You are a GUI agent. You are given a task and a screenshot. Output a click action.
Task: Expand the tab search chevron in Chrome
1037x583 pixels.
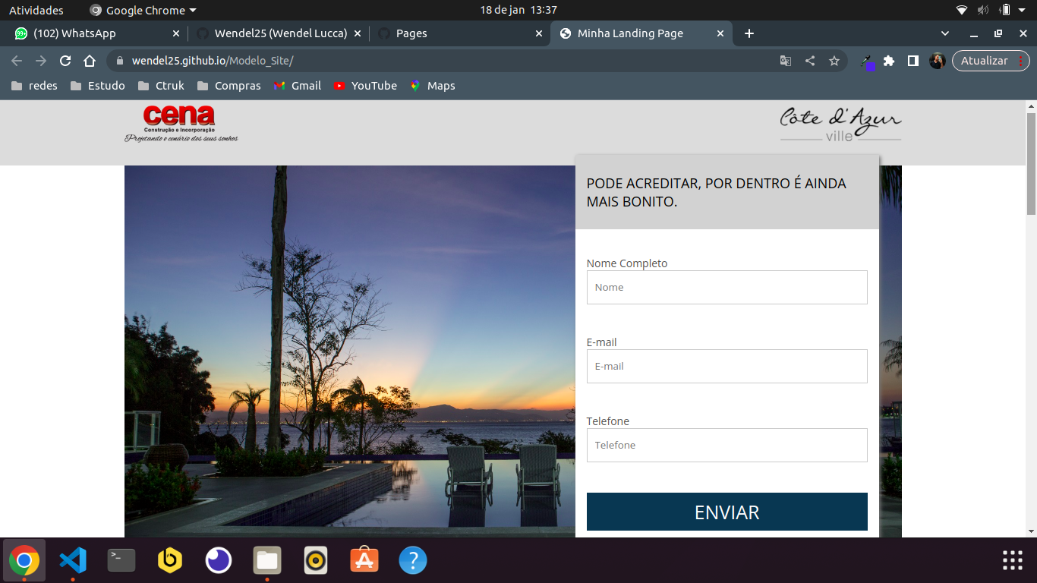[944, 33]
